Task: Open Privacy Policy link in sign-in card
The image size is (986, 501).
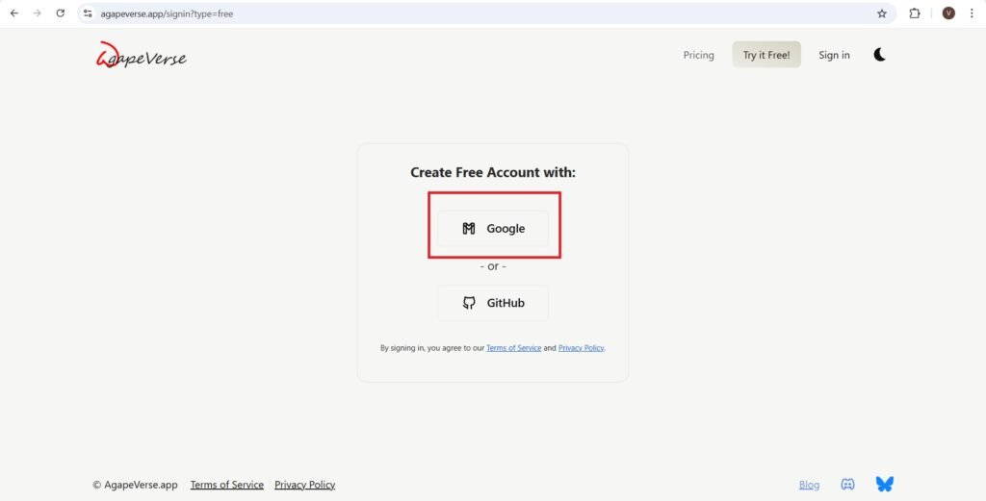Action: coord(581,348)
